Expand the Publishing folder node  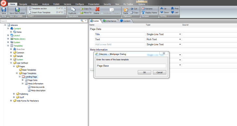14,94
